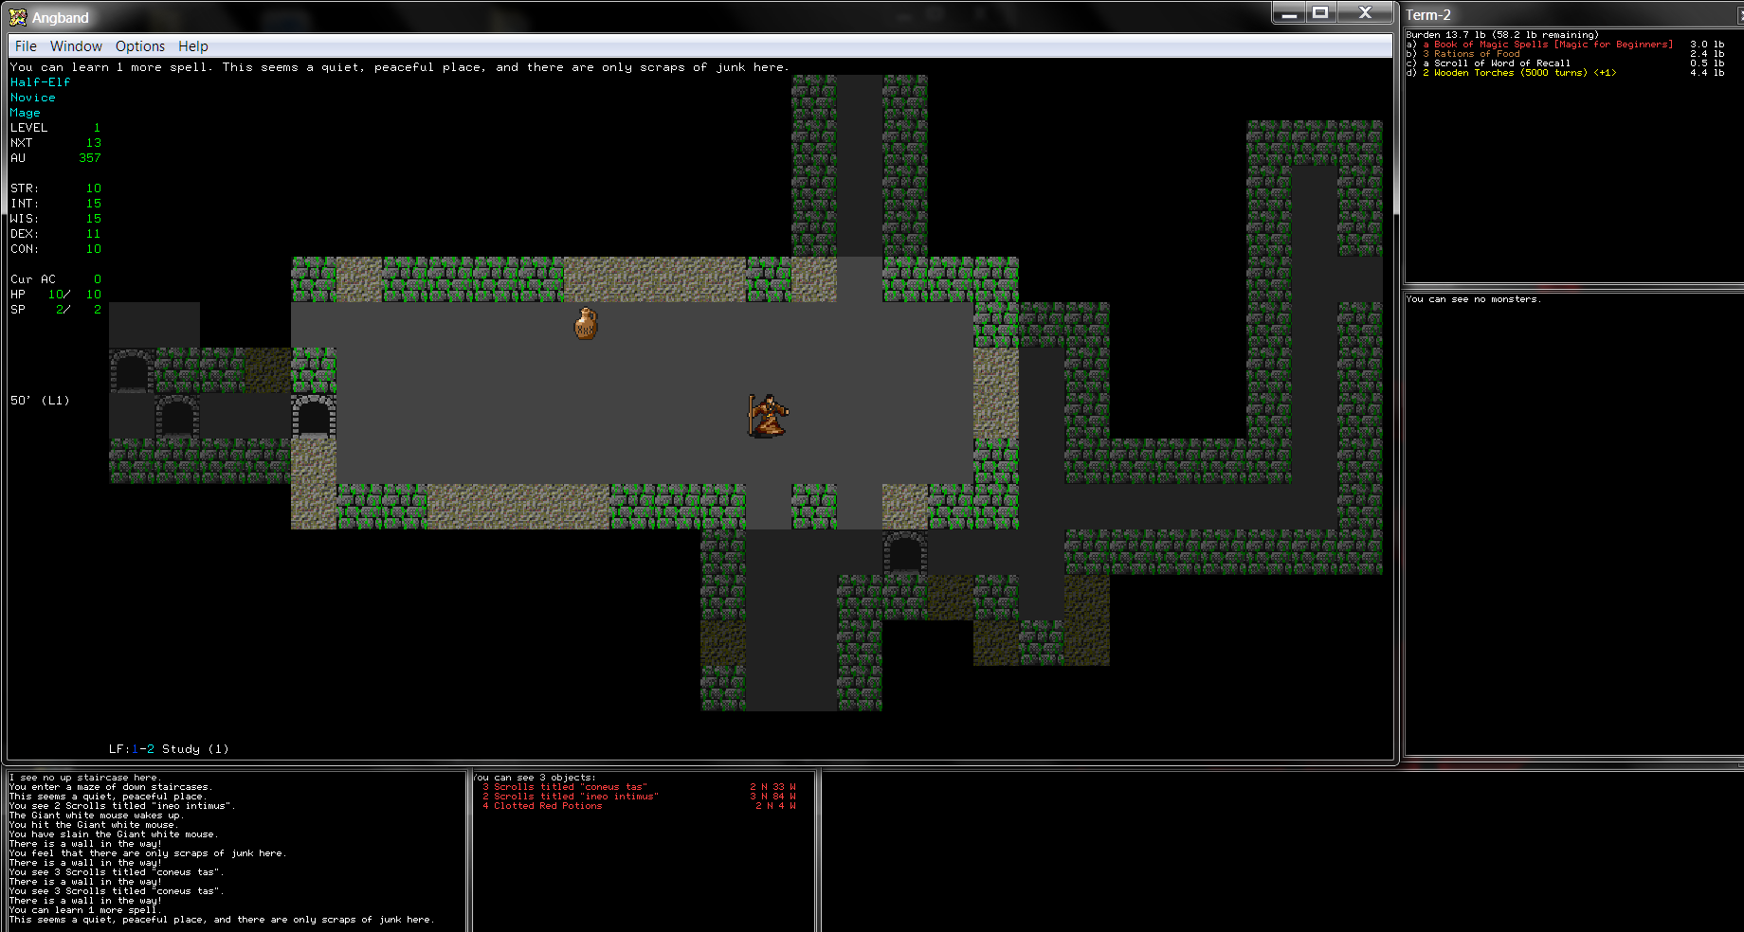Maximize the Angband window

[1320, 12]
